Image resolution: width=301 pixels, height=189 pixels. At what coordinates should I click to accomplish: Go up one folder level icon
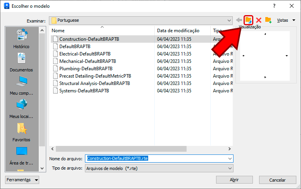[248, 20]
